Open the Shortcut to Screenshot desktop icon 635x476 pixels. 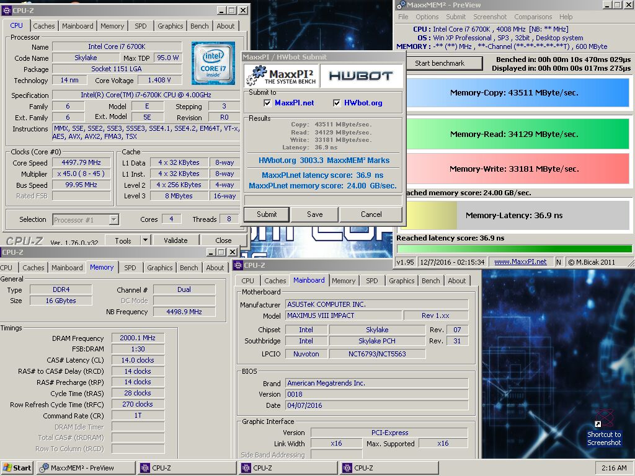coord(604,428)
